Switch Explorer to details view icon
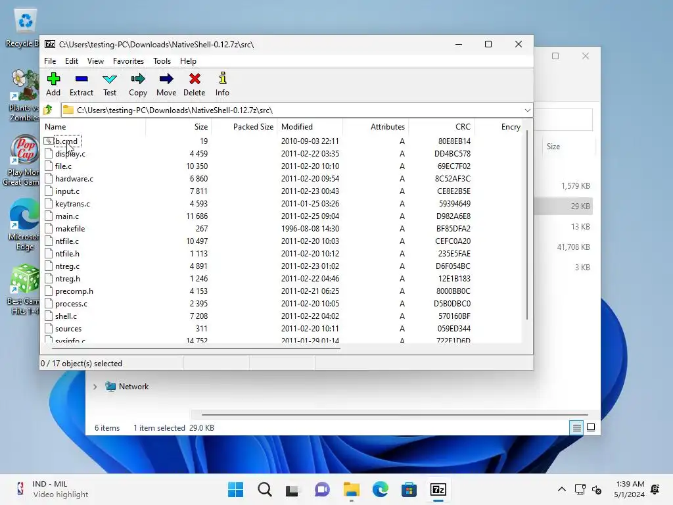Viewport: 673px width, 505px height. pos(576,427)
